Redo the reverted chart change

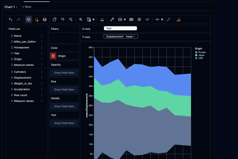click(19, 19)
